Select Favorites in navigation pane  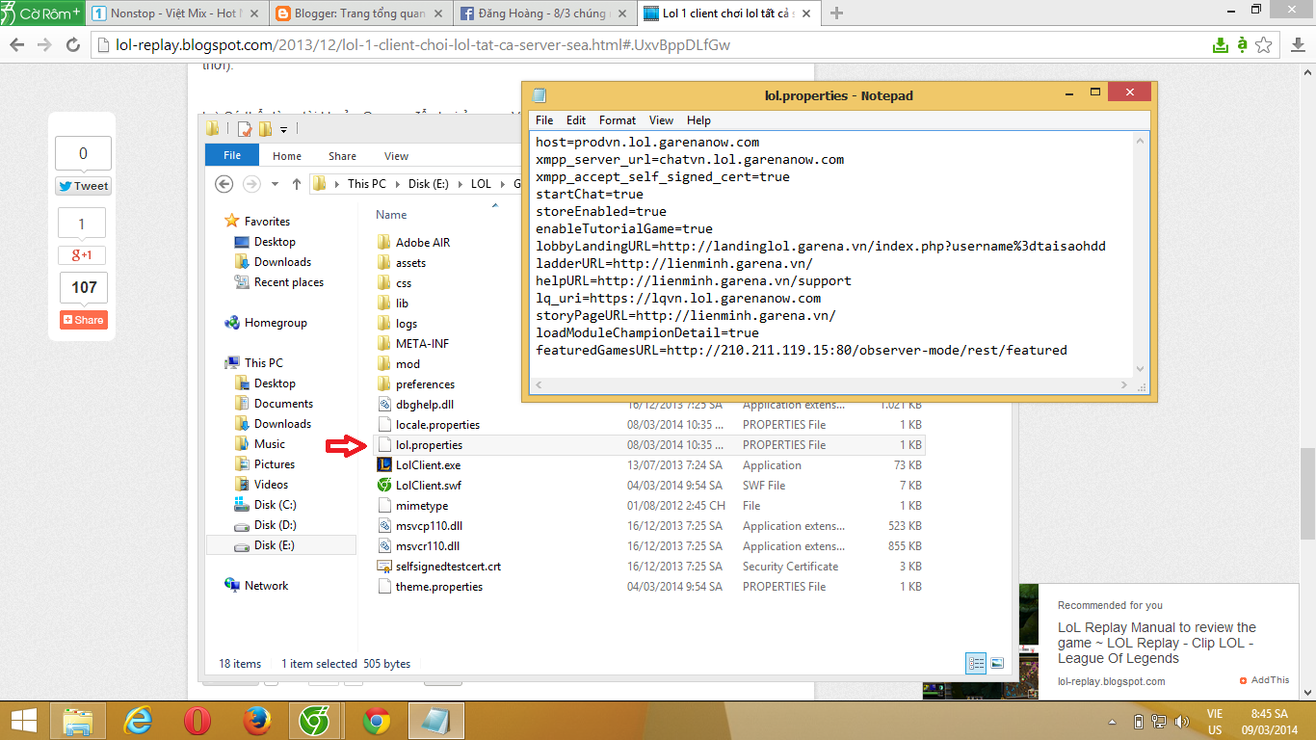pyautogui.click(x=267, y=222)
